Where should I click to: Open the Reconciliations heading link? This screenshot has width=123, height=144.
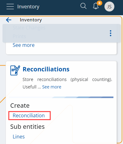pyautogui.click(x=46, y=69)
